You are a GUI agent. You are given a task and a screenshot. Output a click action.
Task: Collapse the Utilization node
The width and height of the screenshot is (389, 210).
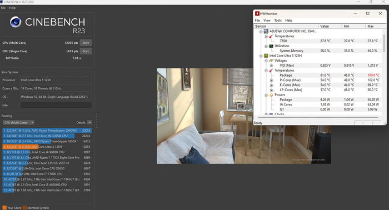(266, 46)
